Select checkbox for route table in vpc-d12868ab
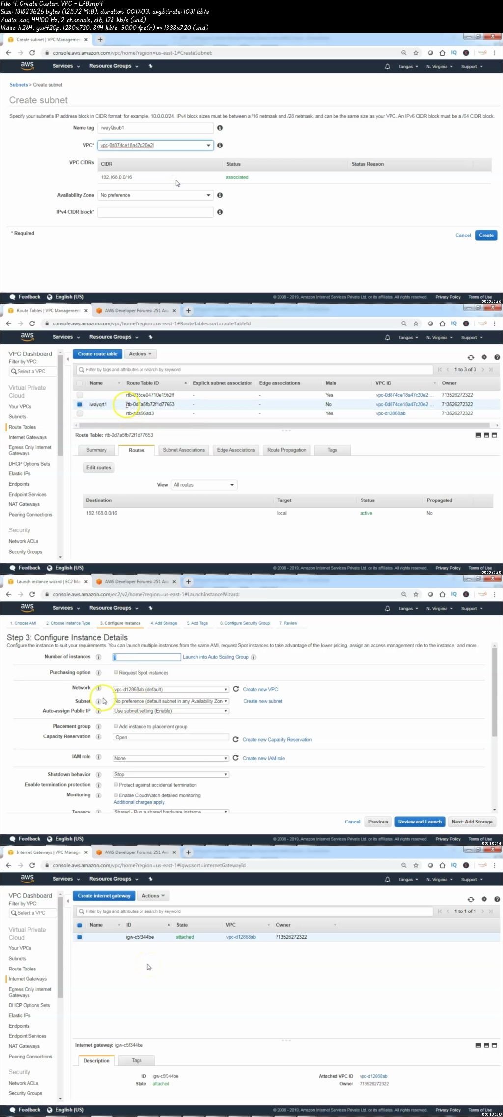The width and height of the screenshot is (503, 1117). 80,413
